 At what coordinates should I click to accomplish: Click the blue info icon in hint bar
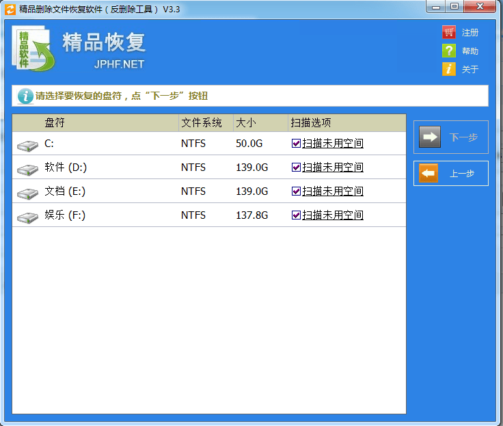click(25, 96)
